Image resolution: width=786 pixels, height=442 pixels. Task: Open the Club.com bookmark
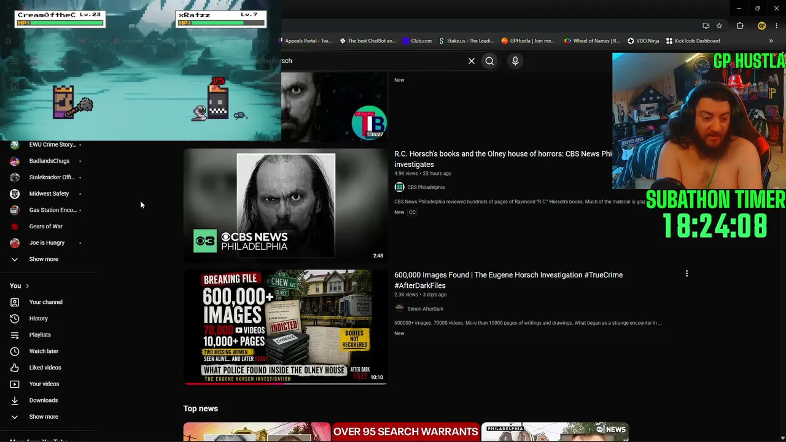pos(417,41)
